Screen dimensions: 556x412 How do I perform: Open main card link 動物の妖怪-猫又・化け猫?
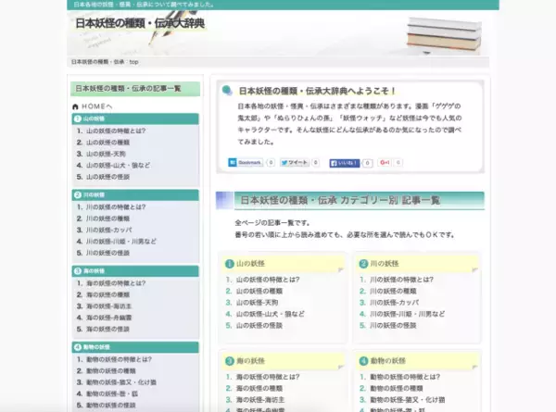(x=408, y=400)
